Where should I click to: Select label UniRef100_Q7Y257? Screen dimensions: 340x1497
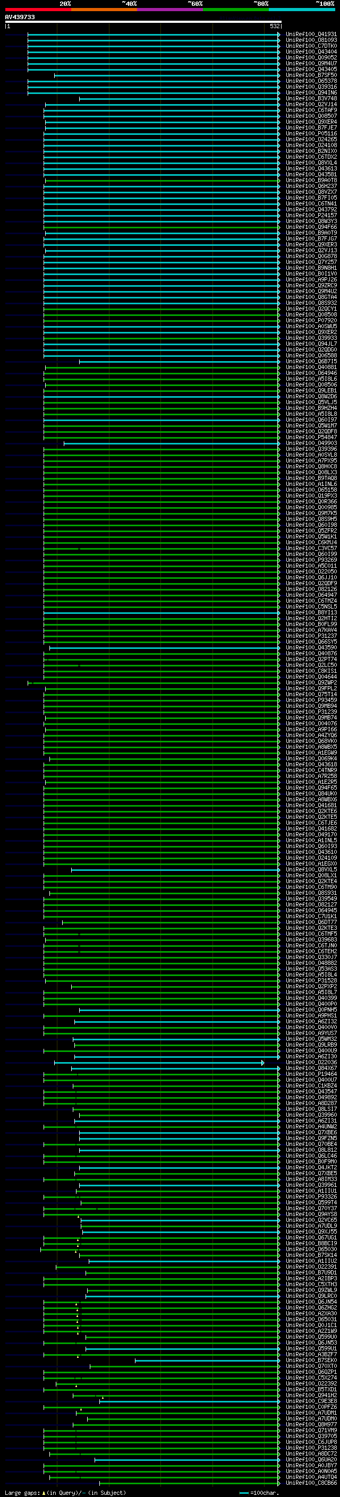click(311, 262)
